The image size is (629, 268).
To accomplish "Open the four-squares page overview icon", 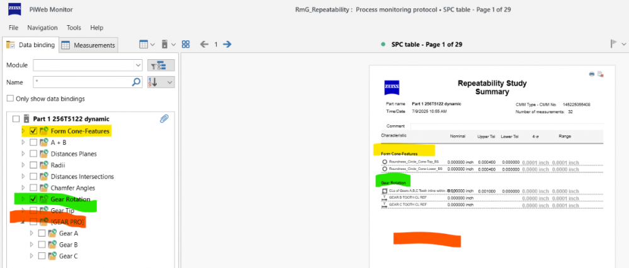I will 185,45.
